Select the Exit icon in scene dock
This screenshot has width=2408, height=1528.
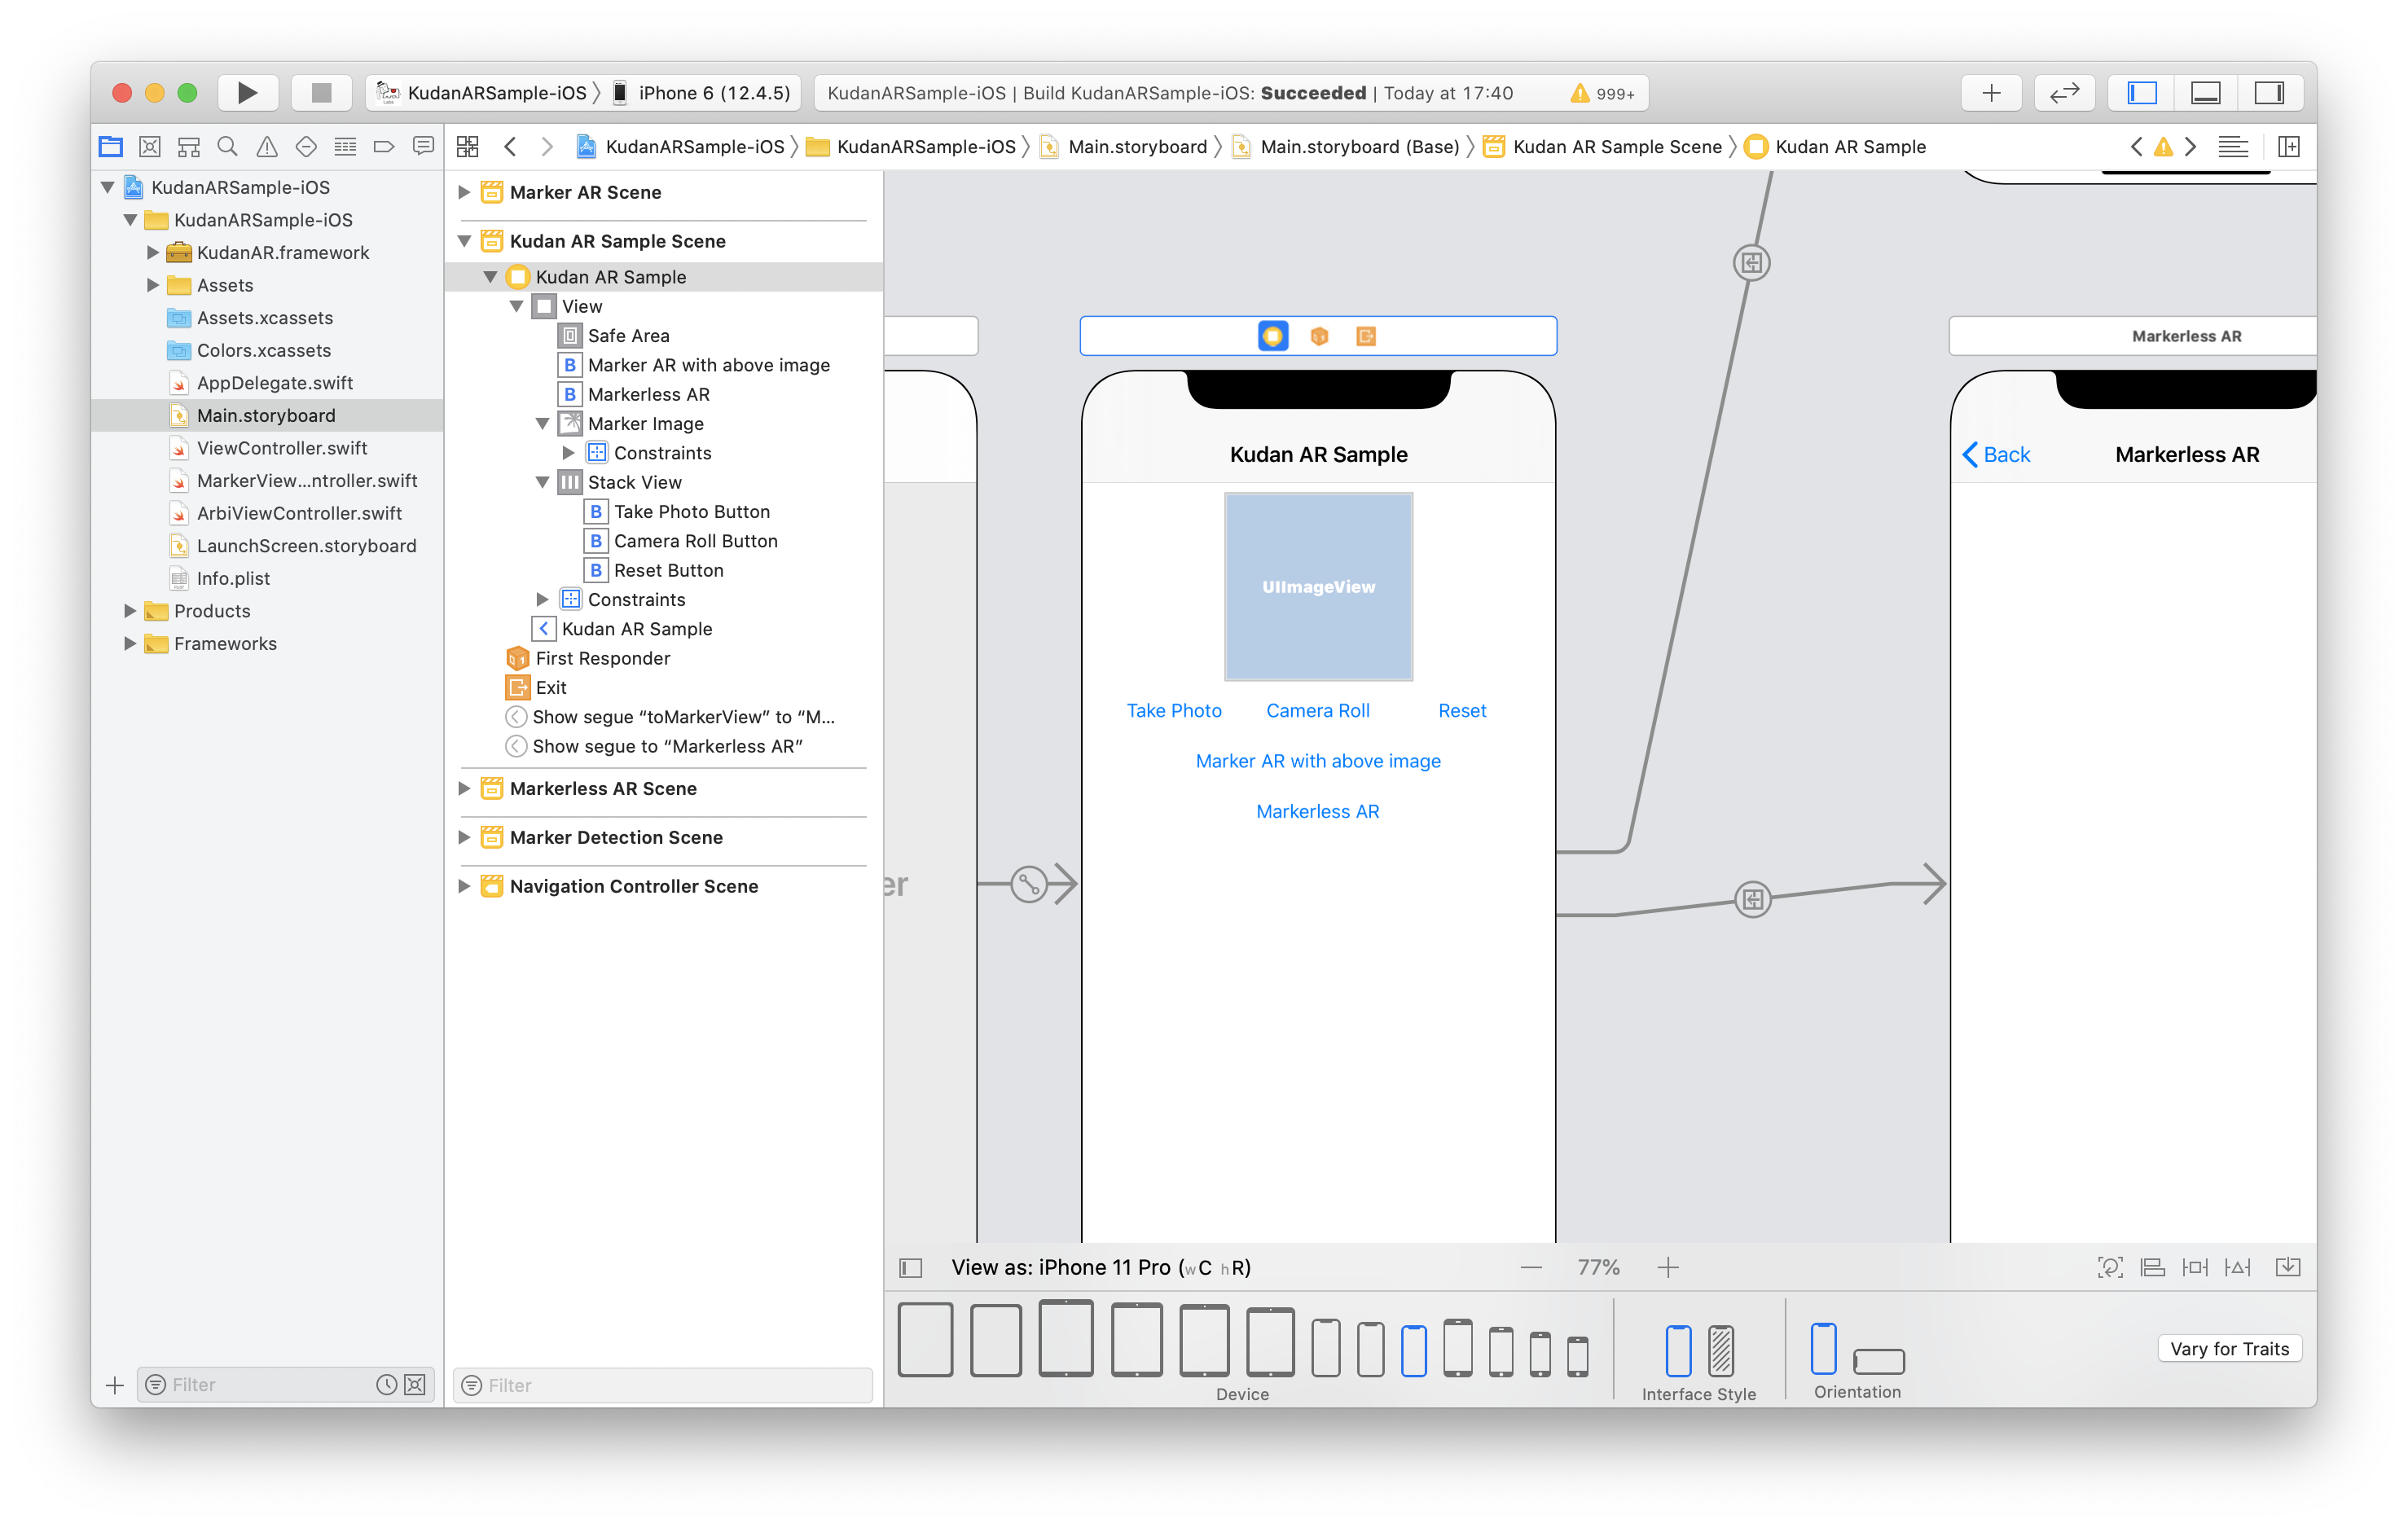click(1366, 336)
